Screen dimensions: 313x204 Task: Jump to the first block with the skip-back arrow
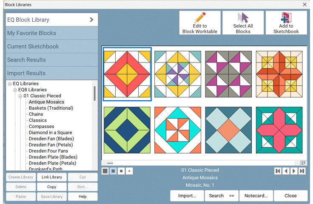click(x=278, y=171)
